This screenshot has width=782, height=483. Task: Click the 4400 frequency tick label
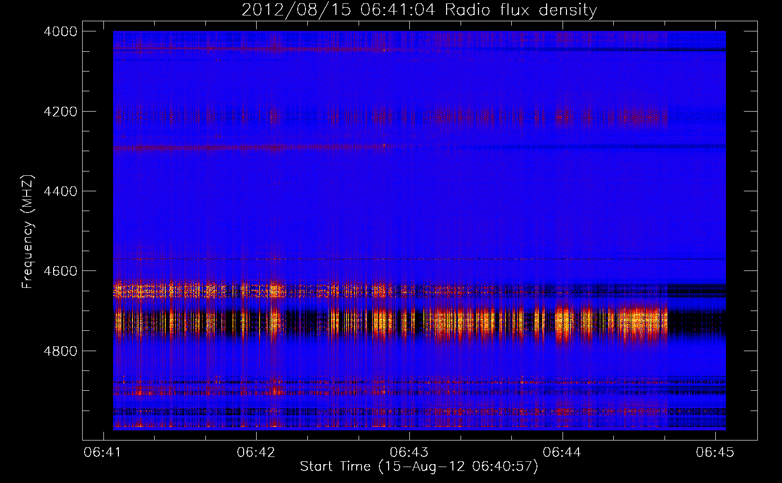pos(60,191)
